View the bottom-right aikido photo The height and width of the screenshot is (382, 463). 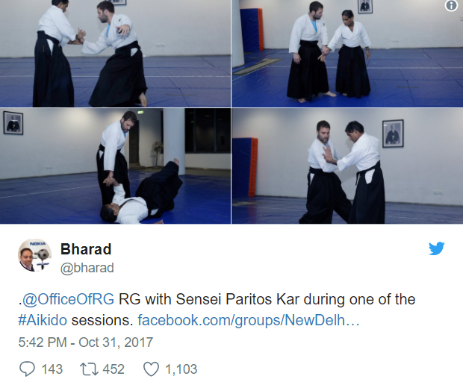click(347, 166)
